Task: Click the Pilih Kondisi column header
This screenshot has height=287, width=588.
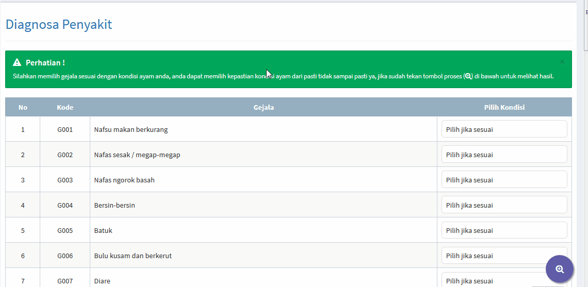Action: (504, 108)
